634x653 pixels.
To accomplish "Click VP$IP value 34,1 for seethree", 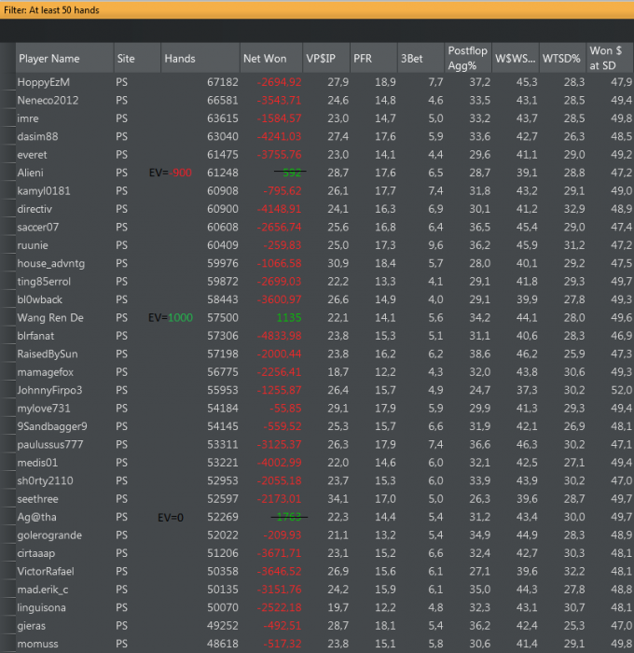I will [x=338, y=499].
